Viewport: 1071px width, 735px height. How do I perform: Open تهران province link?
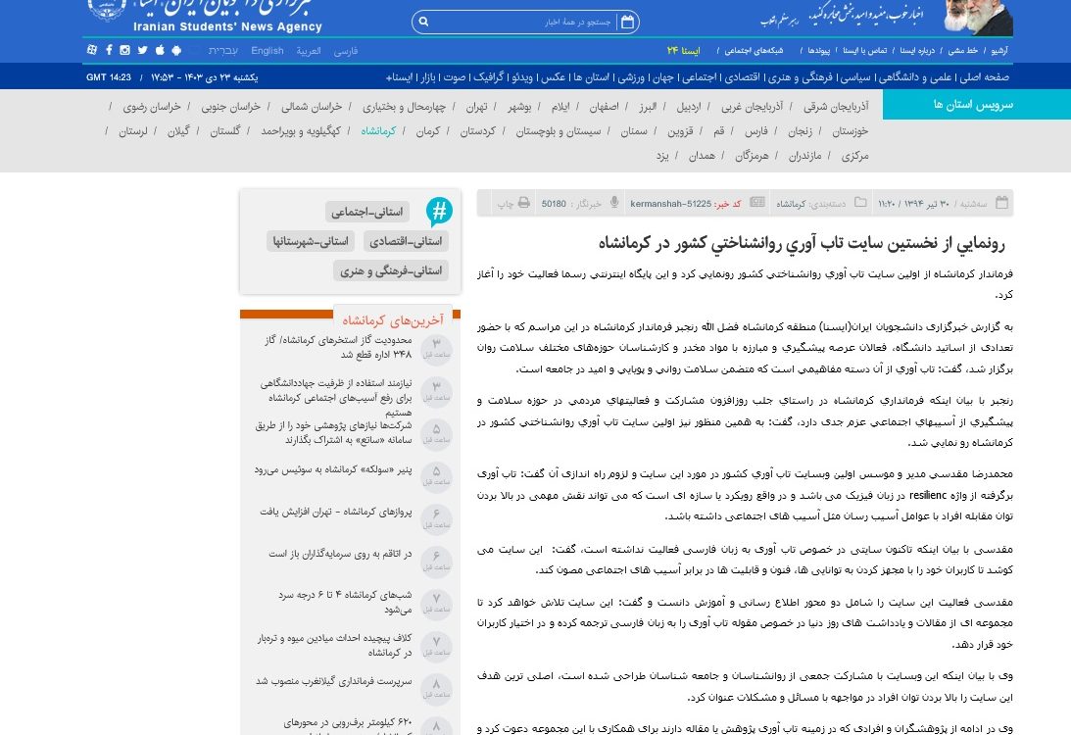[477, 107]
